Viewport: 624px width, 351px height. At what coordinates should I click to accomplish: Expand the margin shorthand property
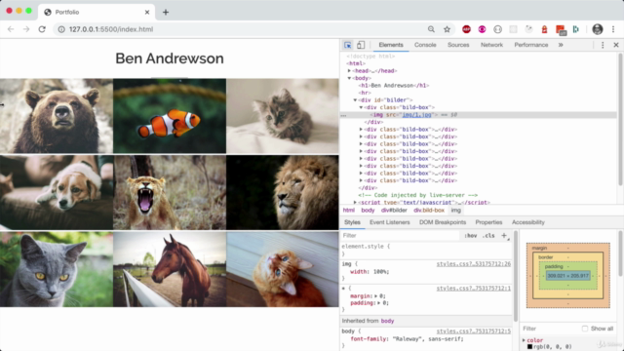pyautogui.click(x=376, y=296)
